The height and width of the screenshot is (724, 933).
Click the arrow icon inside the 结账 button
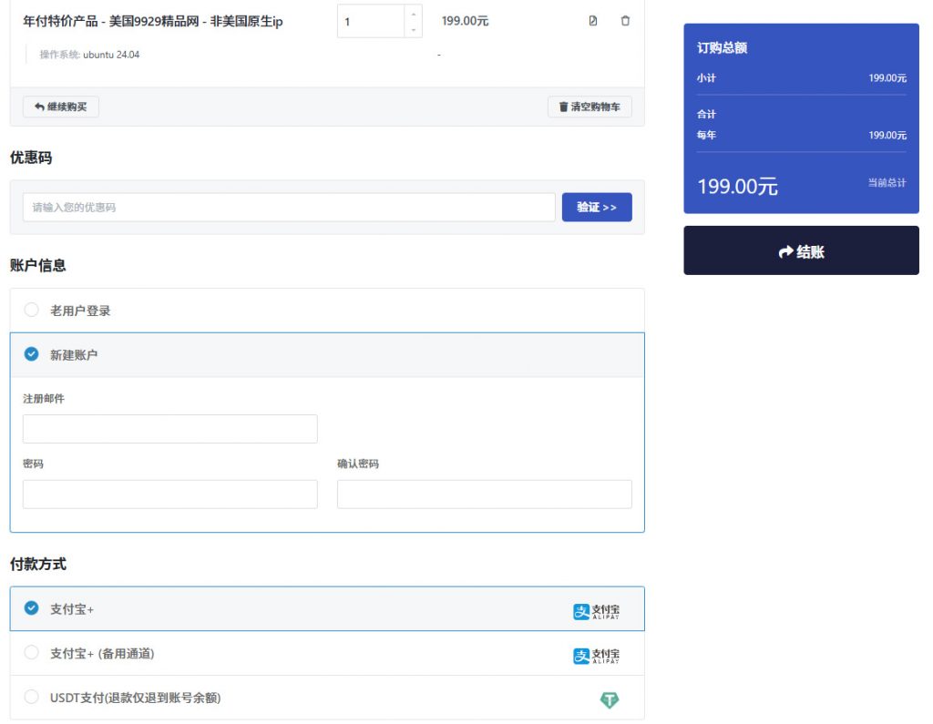tap(784, 250)
